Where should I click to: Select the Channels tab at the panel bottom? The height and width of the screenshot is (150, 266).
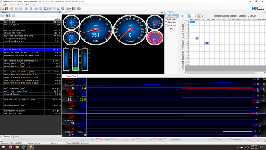(x=5, y=136)
